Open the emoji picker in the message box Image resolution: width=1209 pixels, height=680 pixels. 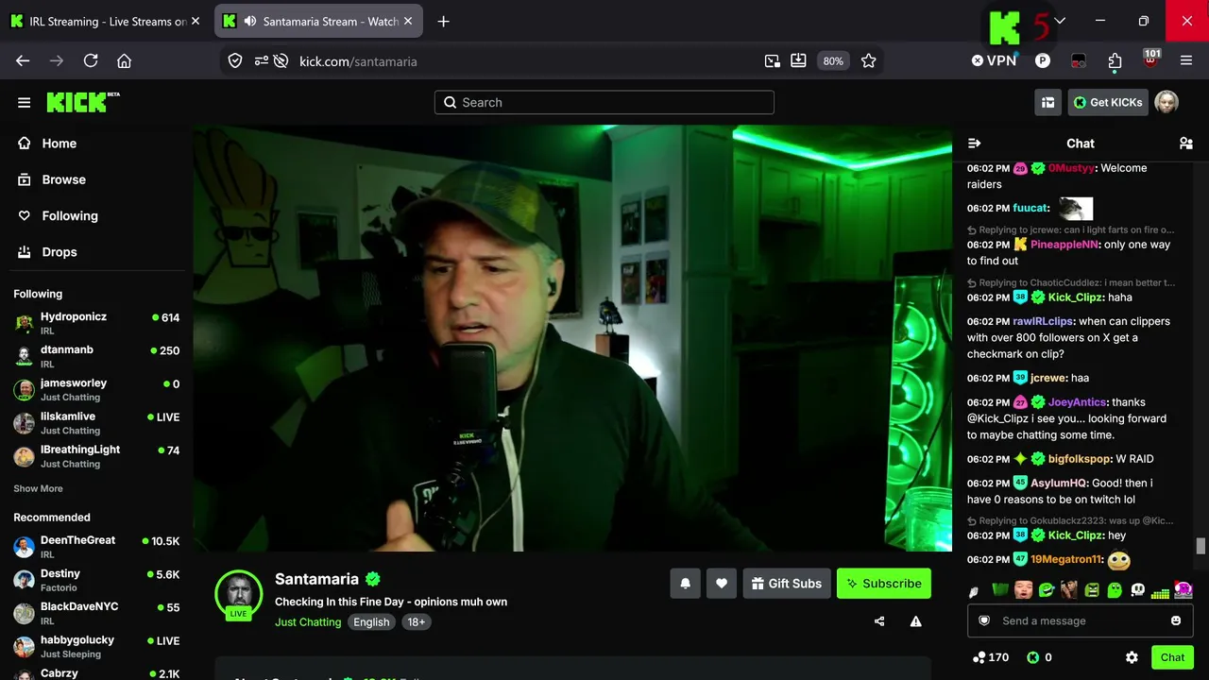pos(1176,620)
